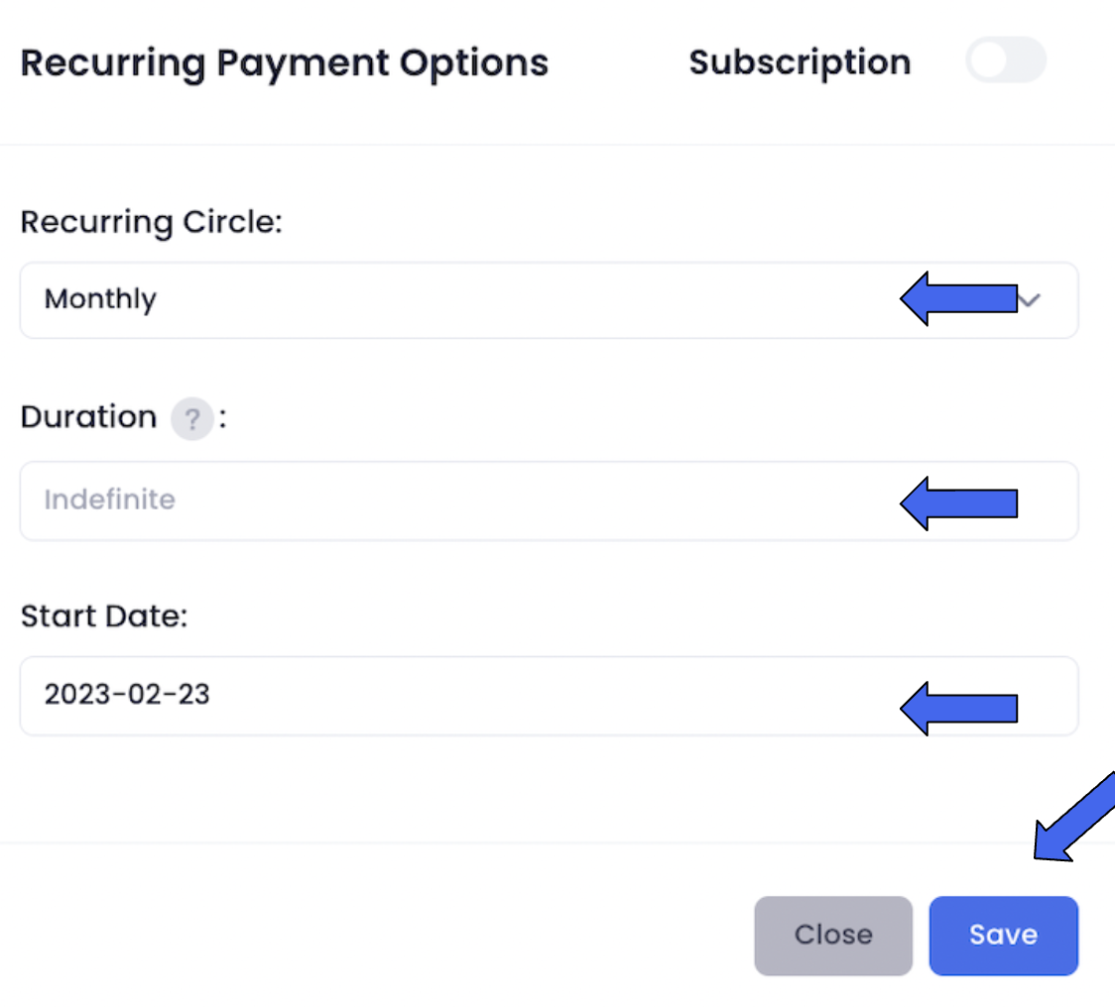This screenshot has width=1115, height=1007.
Task: Click the Recurring Circle label
Action: click(152, 222)
